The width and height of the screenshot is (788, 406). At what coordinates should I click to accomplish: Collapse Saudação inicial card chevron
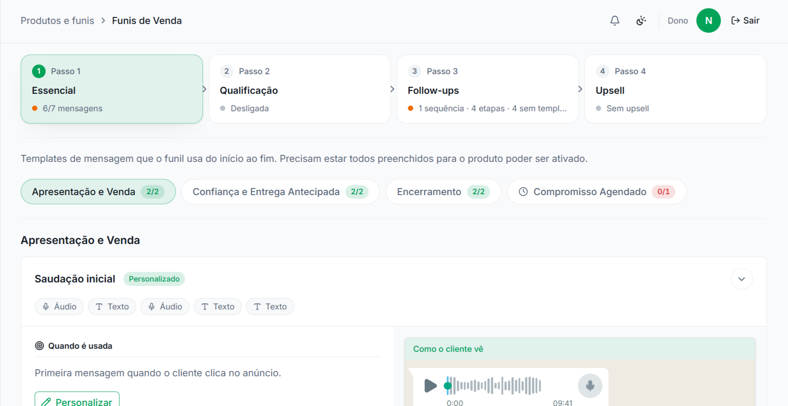point(742,279)
